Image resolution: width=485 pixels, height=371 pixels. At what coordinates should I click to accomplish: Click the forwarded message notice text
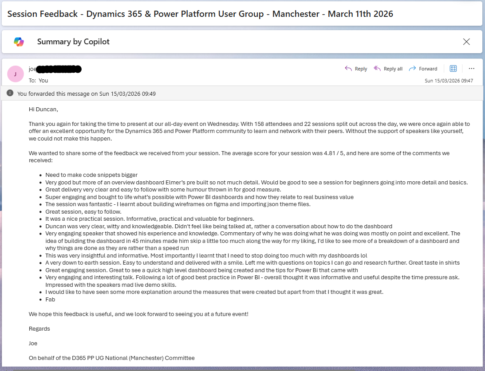pos(86,94)
